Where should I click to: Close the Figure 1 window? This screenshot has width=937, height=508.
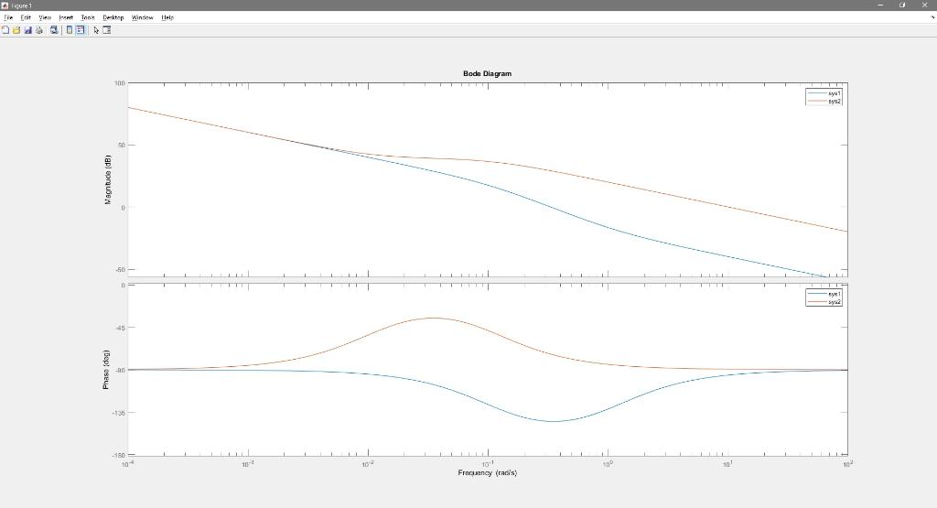tap(924, 5)
